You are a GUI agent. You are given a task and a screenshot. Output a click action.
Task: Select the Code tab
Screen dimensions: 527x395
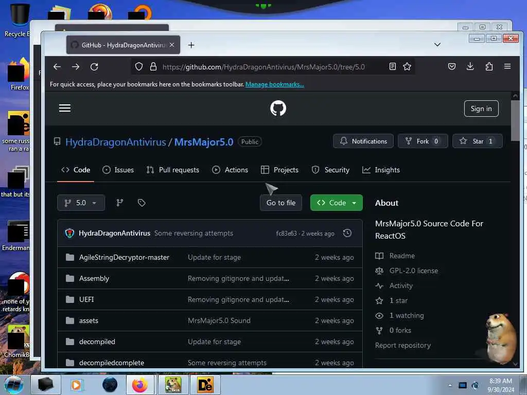click(x=76, y=170)
